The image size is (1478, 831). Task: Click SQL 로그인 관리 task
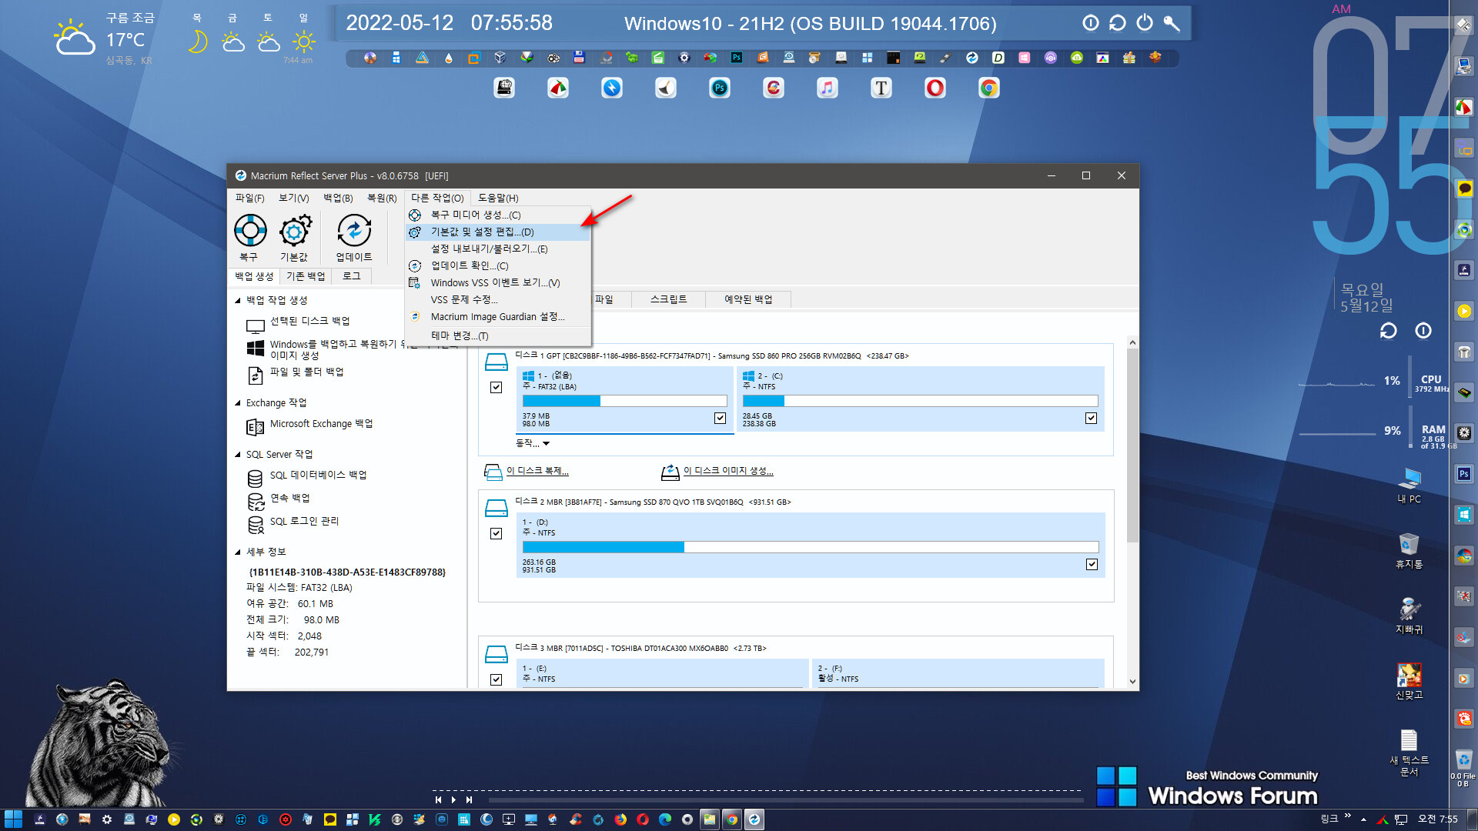point(303,522)
